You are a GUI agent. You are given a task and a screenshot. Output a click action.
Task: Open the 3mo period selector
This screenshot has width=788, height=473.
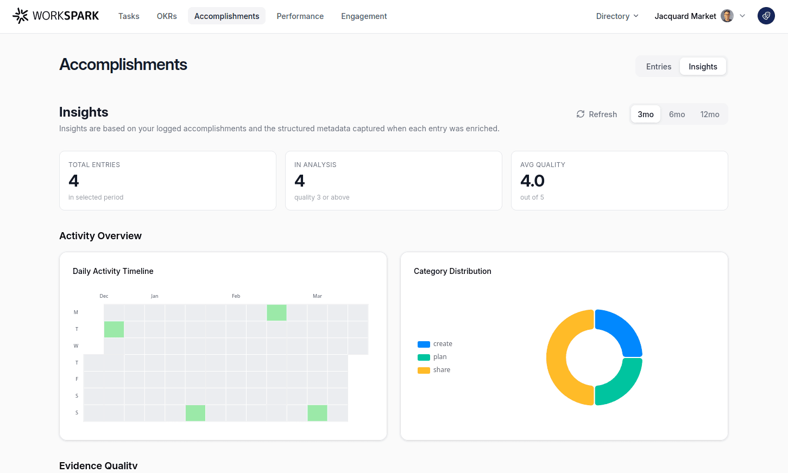645,114
